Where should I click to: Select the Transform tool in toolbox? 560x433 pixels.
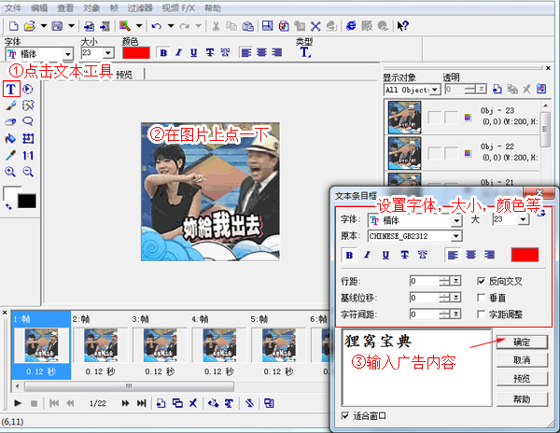coord(28,138)
